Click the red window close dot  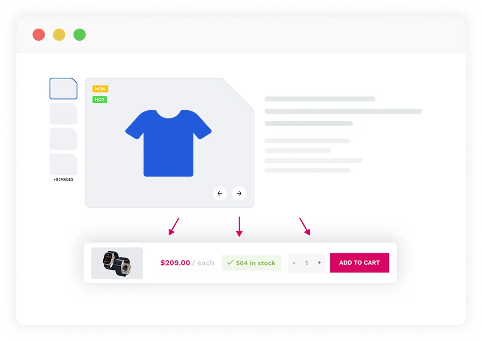click(x=39, y=35)
